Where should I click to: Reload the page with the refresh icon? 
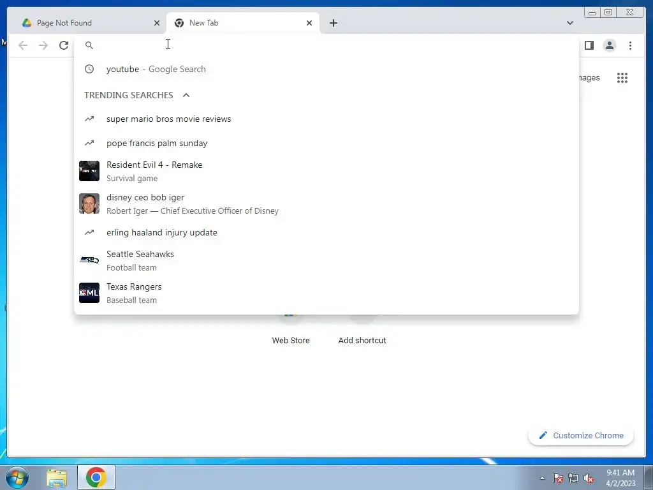(x=64, y=45)
